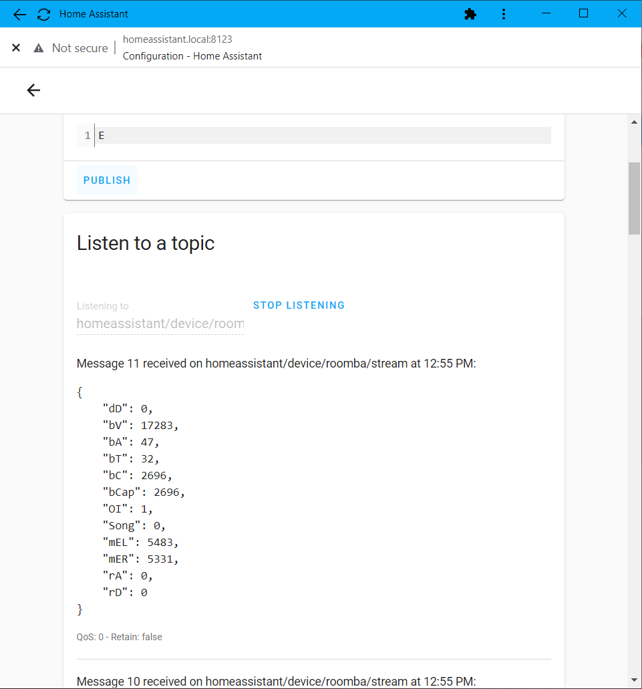Minimize the Home Assistant window
The image size is (642, 689).
546,13
